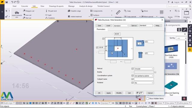Expand the Move special dropdown arrow
This screenshot has height=108, width=192.
157,16
